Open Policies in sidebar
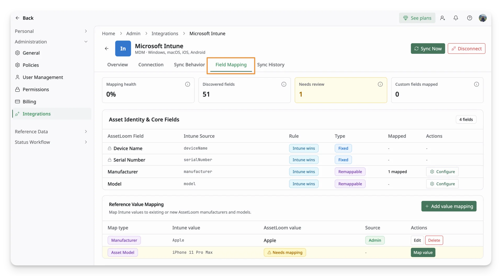The height and width of the screenshot is (276, 502). pyautogui.click(x=51, y=65)
